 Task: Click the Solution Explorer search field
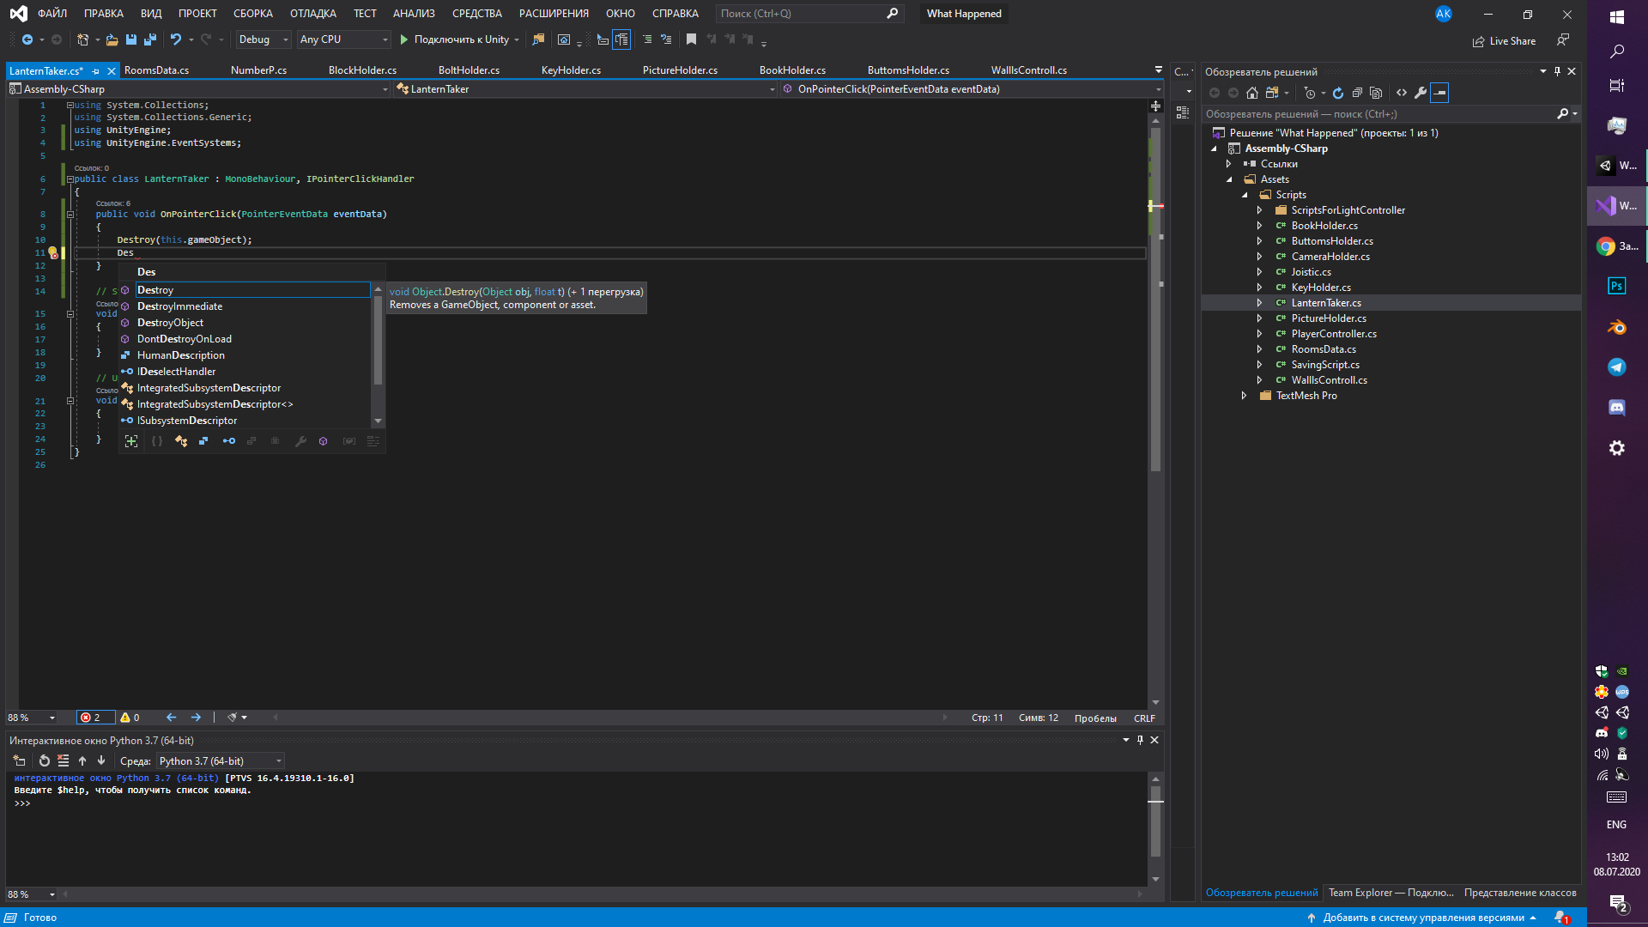pyautogui.click(x=1379, y=114)
